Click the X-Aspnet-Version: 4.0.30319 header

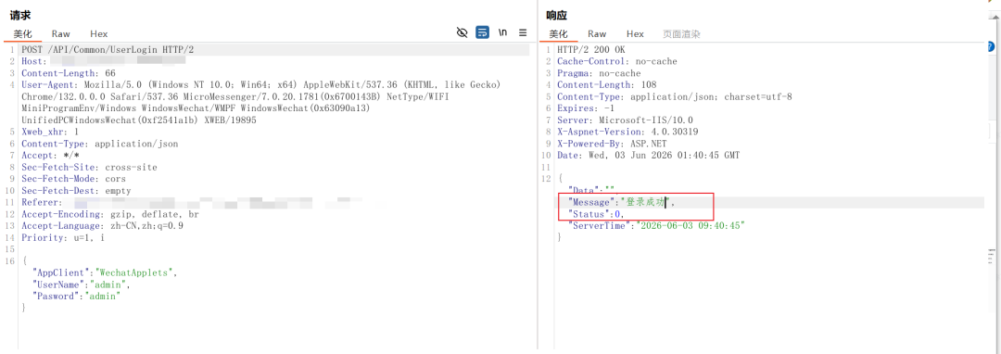click(627, 132)
